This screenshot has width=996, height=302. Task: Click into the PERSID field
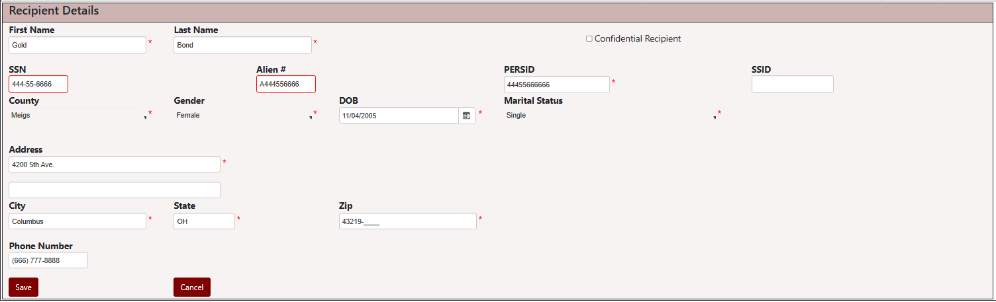pos(556,85)
